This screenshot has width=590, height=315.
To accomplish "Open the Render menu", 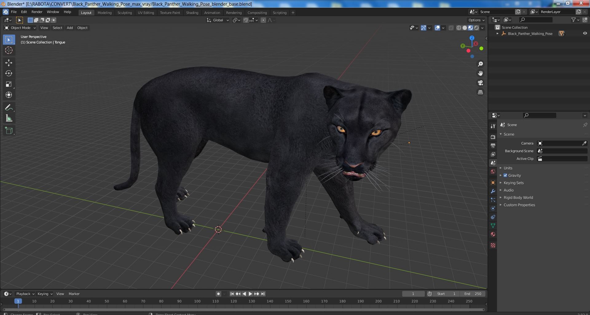I will [x=37, y=12].
